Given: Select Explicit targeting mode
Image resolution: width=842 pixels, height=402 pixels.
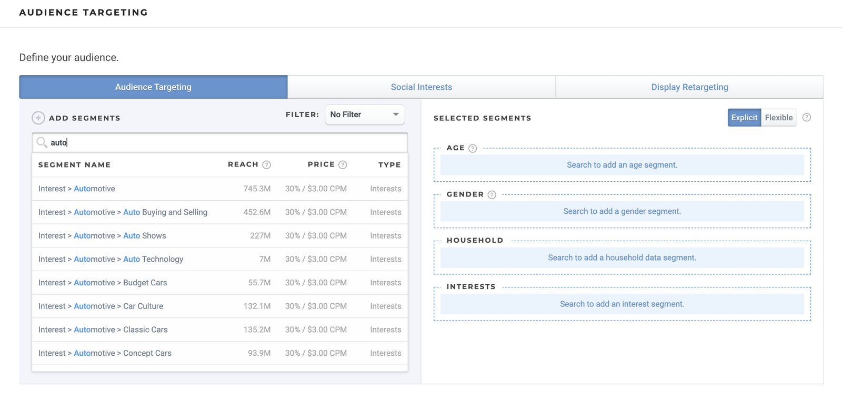Looking at the screenshot, I should (744, 118).
